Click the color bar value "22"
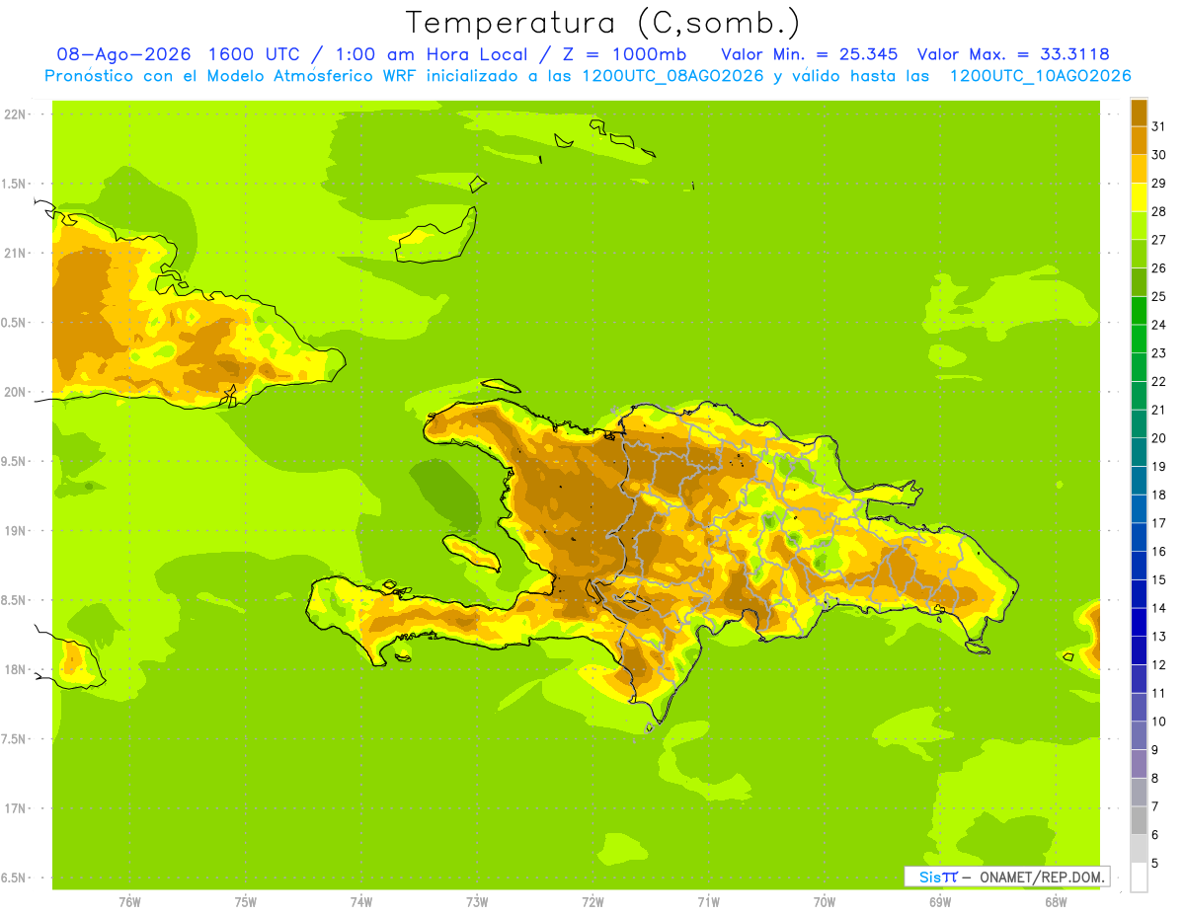This screenshot has width=1185, height=915. tap(1159, 381)
